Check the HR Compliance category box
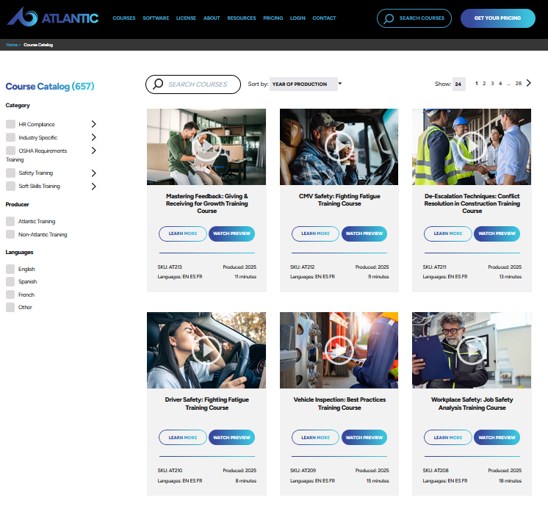The height and width of the screenshot is (506, 548). (x=10, y=124)
